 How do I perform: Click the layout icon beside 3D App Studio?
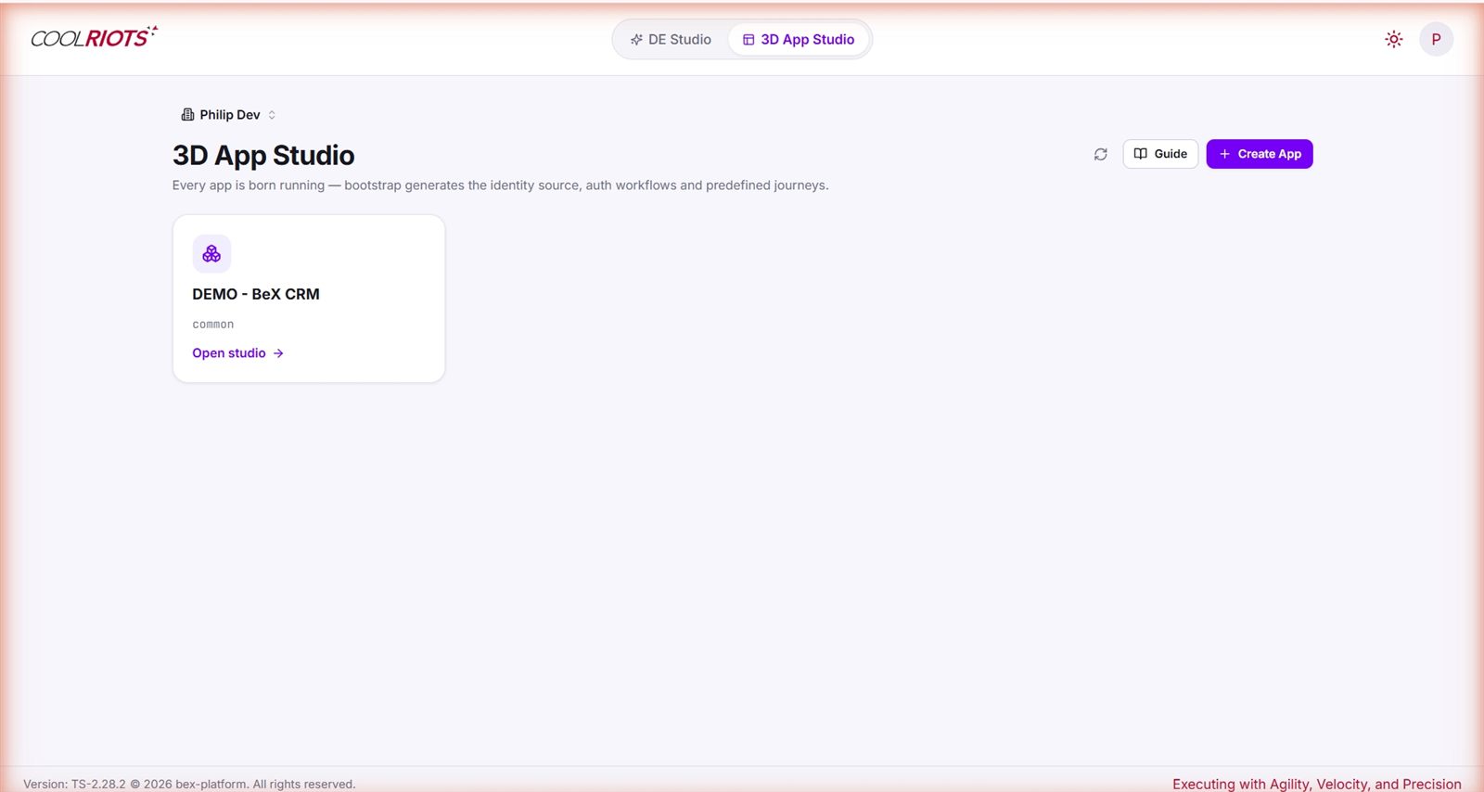[x=748, y=40]
